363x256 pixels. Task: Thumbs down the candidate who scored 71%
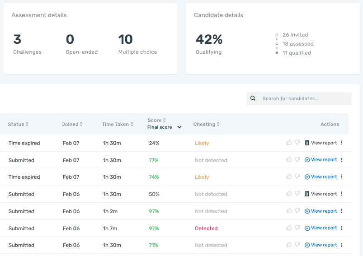[297, 245]
